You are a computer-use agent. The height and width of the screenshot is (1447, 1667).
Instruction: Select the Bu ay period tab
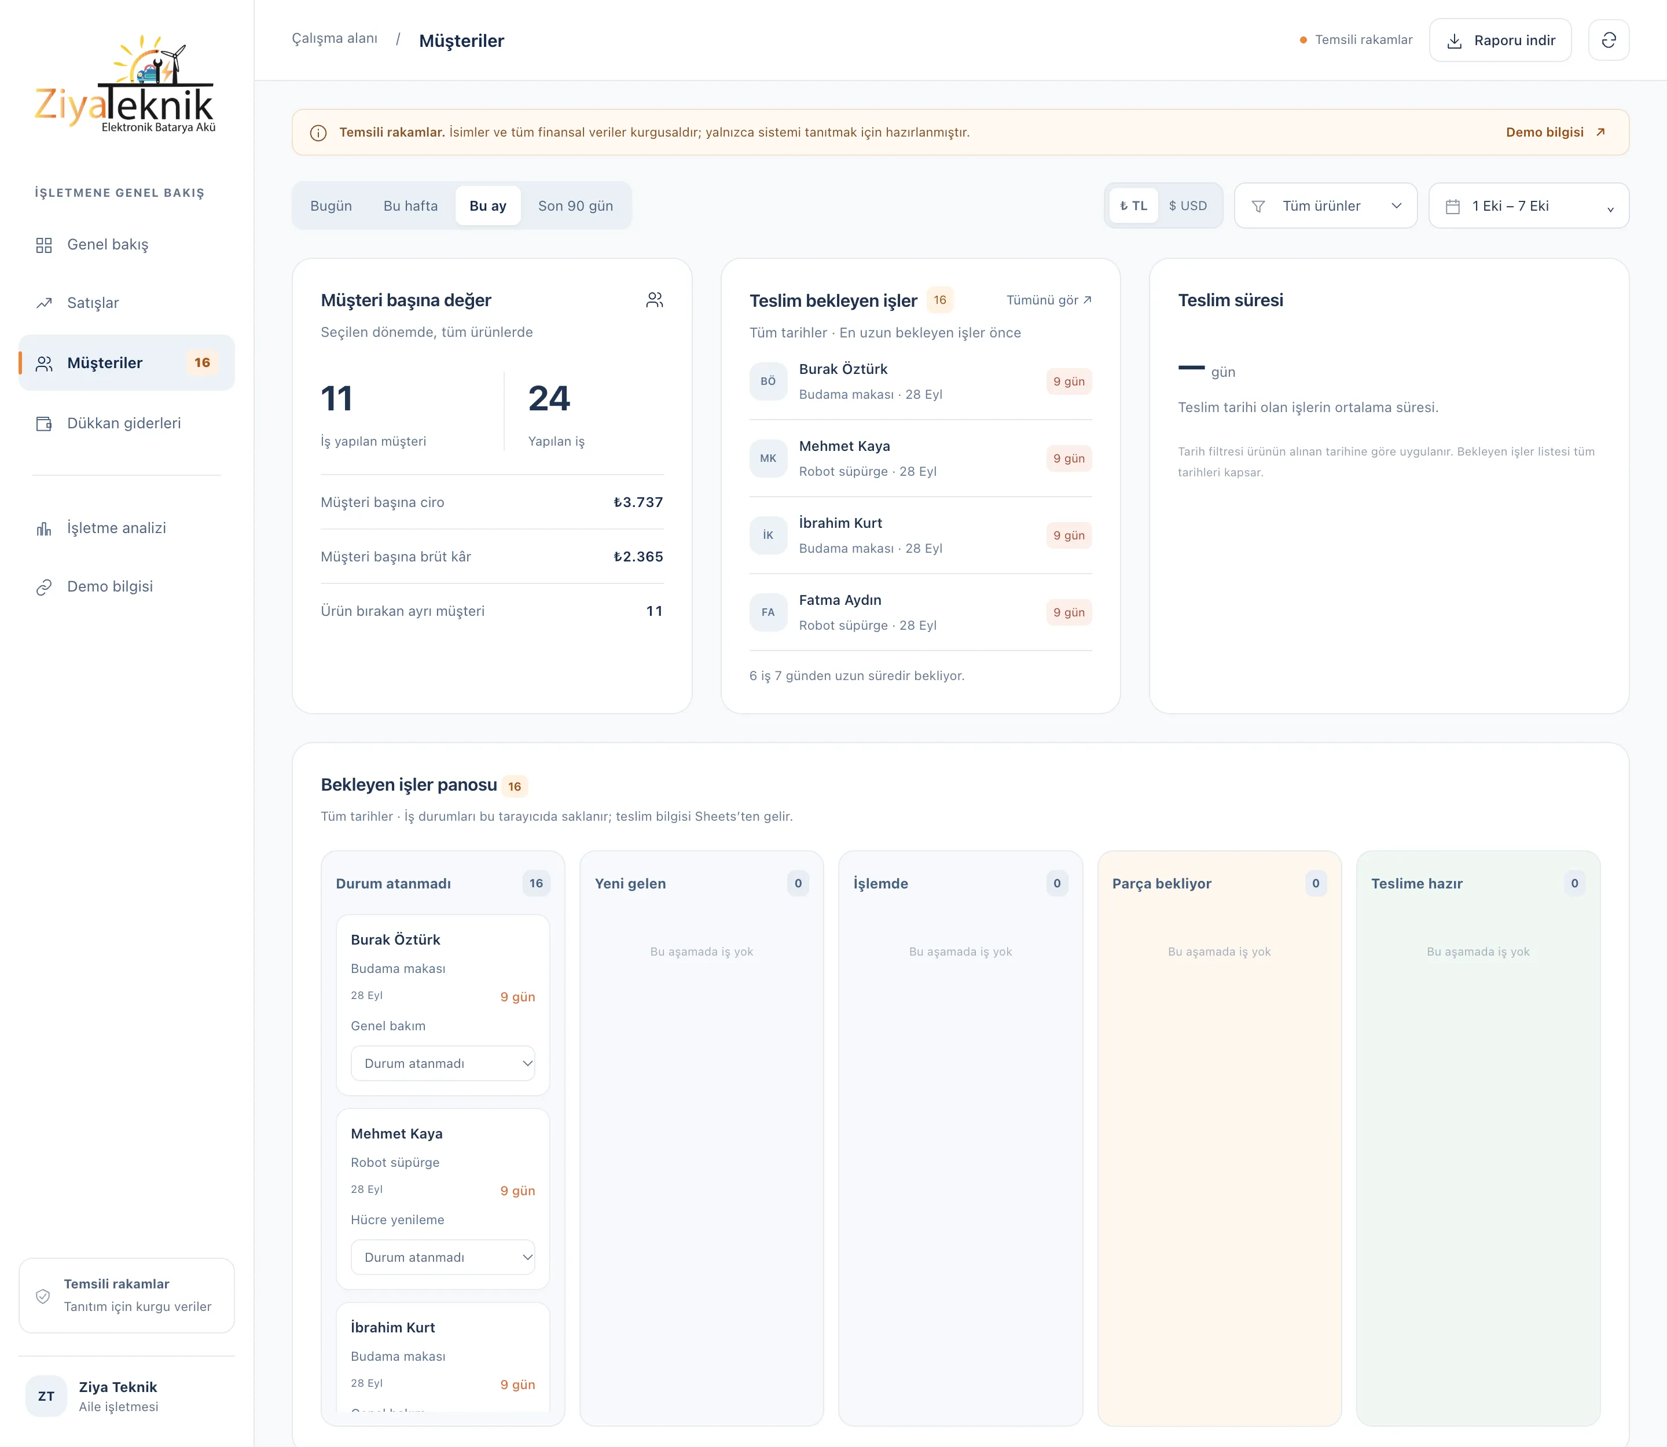tap(488, 206)
